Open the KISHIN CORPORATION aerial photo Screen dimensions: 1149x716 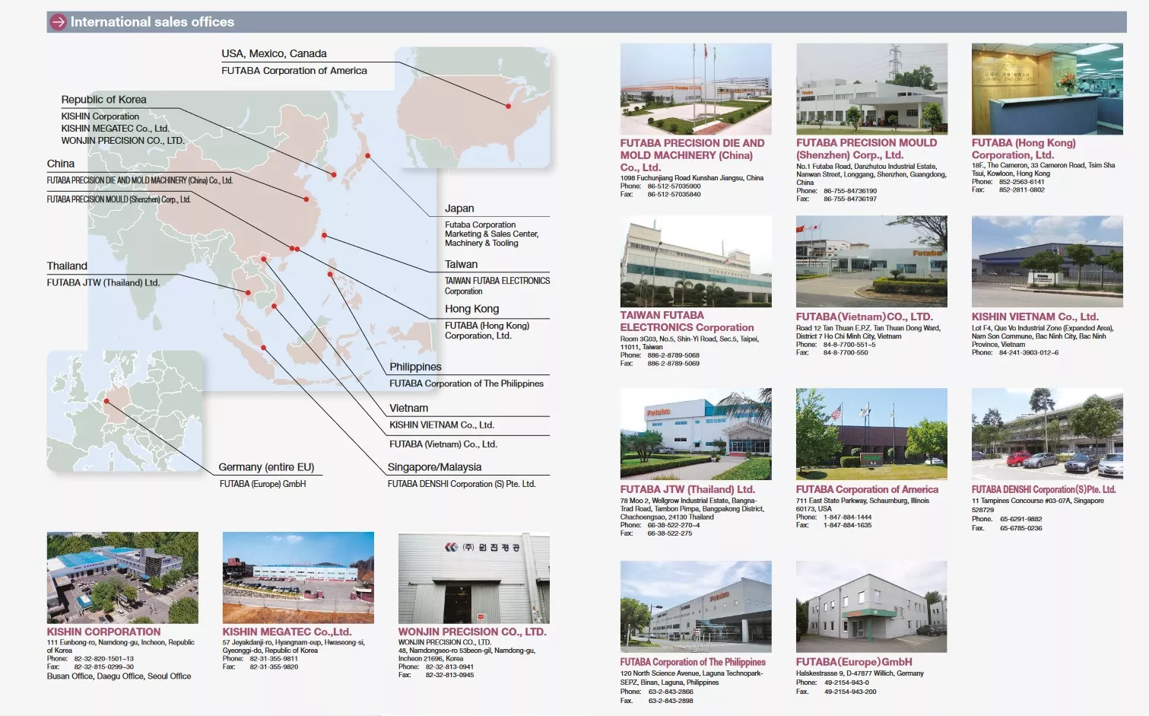[x=122, y=578]
